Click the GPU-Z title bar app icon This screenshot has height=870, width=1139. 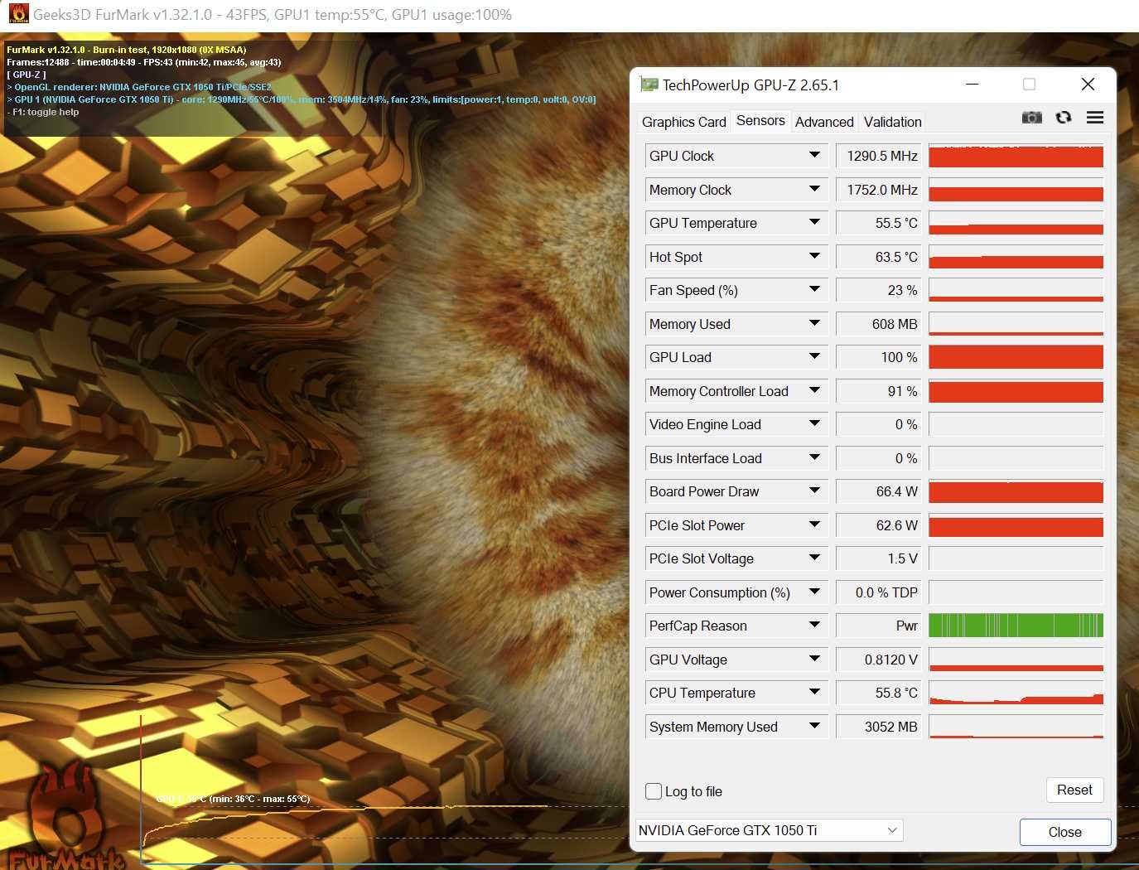pos(649,85)
